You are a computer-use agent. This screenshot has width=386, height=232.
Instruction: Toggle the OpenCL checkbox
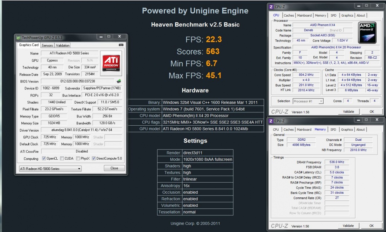pos(44,158)
